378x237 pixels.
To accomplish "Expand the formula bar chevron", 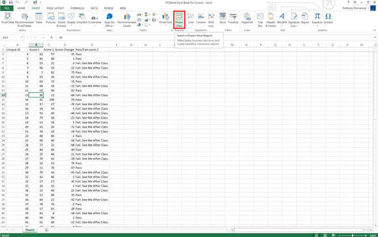I will coord(375,37).
